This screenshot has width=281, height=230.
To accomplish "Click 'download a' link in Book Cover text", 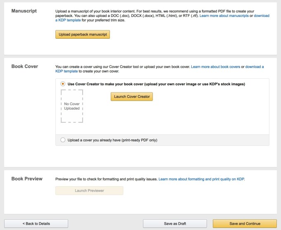I will (x=255, y=67).
